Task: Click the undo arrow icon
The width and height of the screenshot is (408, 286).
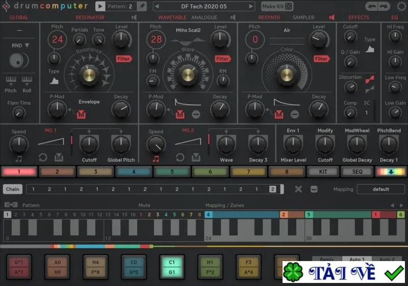Action: [x=372, y=6]
